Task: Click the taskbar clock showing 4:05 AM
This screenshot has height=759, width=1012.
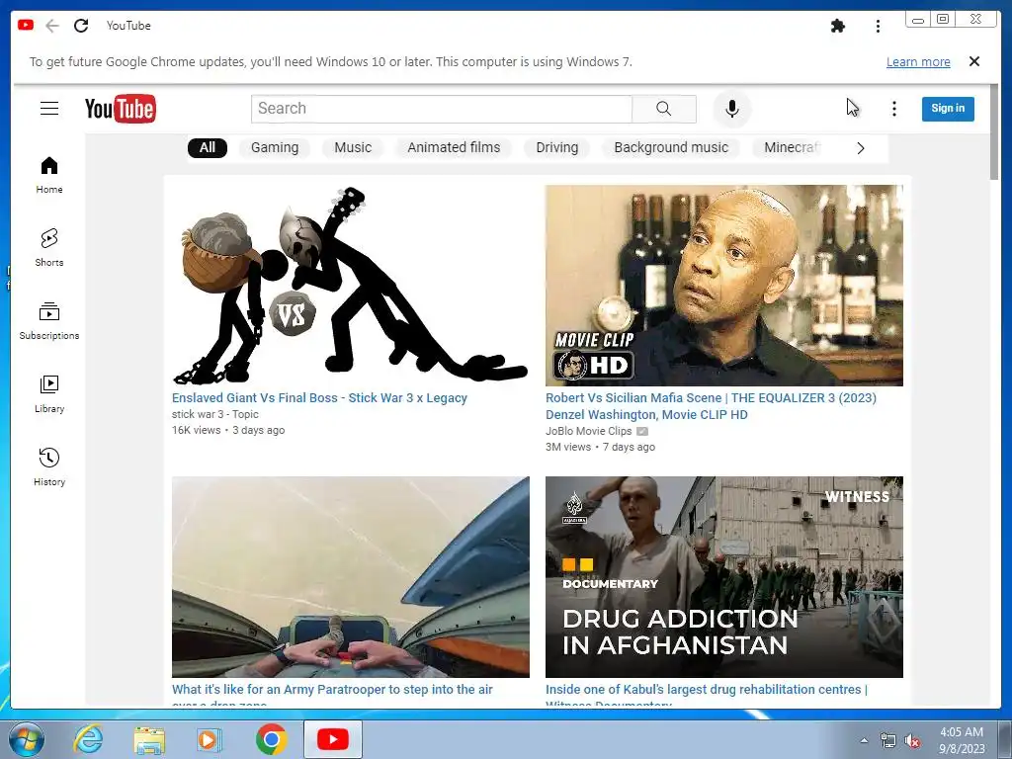Action: pyautogui.click(x=961, y=740)
